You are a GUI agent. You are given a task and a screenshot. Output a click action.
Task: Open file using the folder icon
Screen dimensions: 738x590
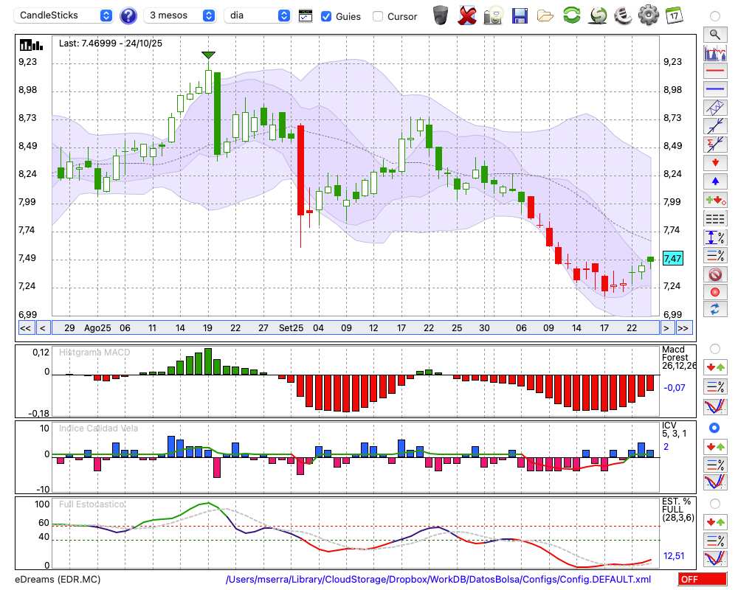[x=545, y=16]
